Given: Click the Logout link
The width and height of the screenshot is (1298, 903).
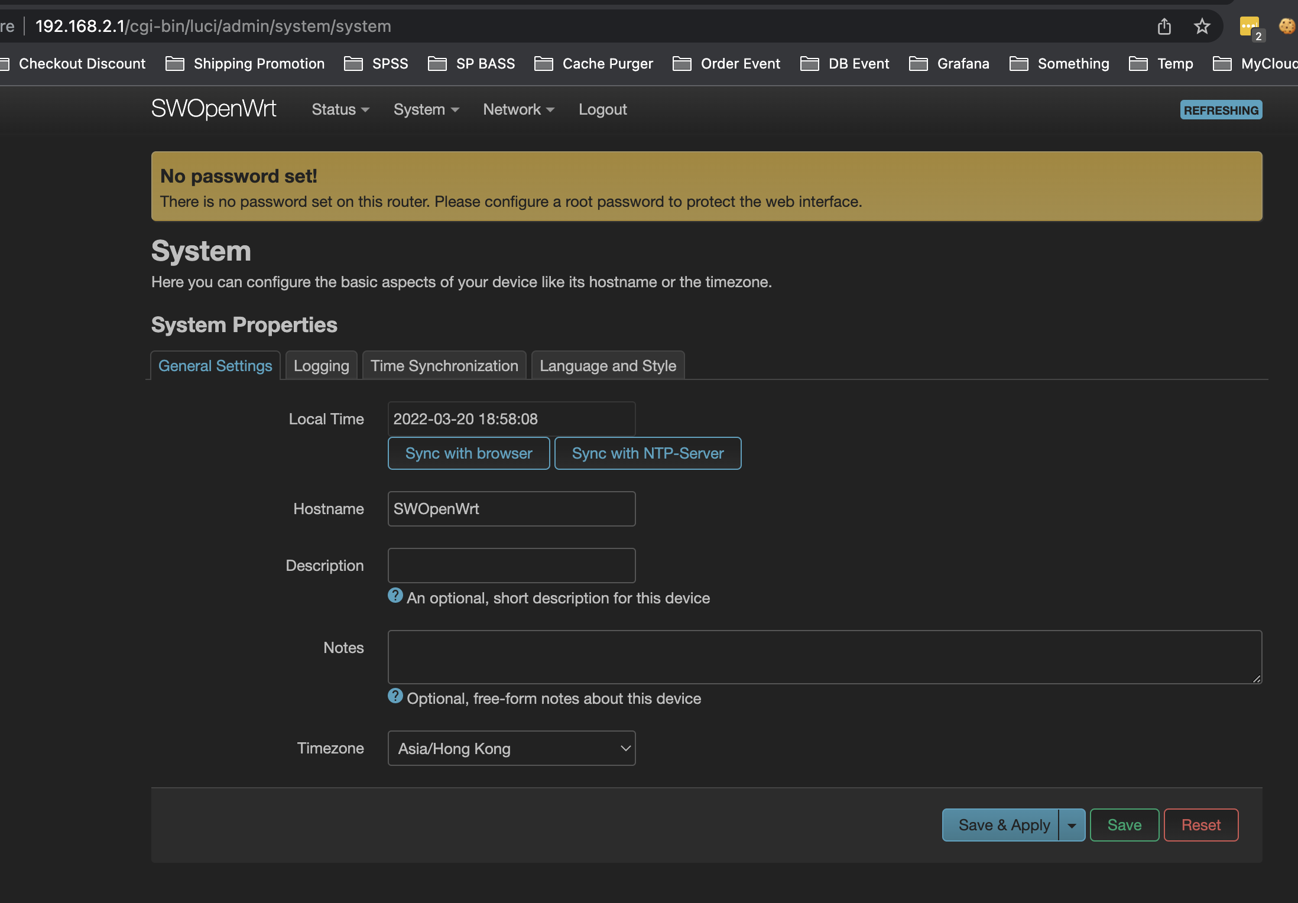Looking at the screenshot, I should tap(602, 109).
